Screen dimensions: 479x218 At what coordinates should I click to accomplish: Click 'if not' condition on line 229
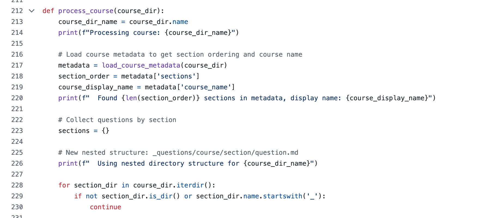(86, 196)
